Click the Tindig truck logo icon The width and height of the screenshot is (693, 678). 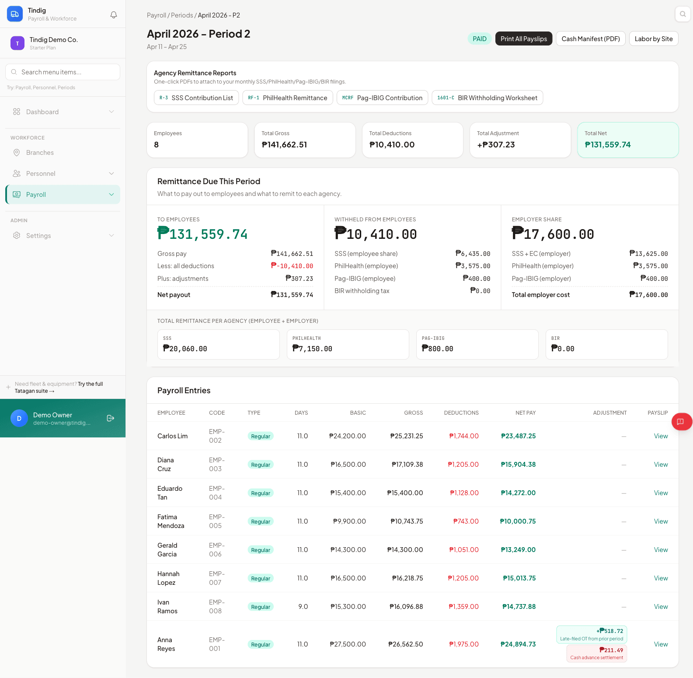coord(15,14)
